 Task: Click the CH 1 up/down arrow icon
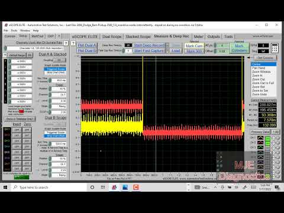(x=273, y=138)
